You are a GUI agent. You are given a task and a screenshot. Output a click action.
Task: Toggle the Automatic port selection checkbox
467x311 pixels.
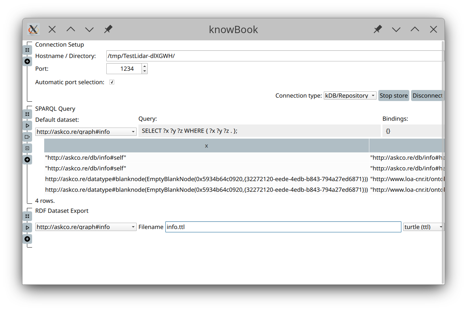click(111, 82)
